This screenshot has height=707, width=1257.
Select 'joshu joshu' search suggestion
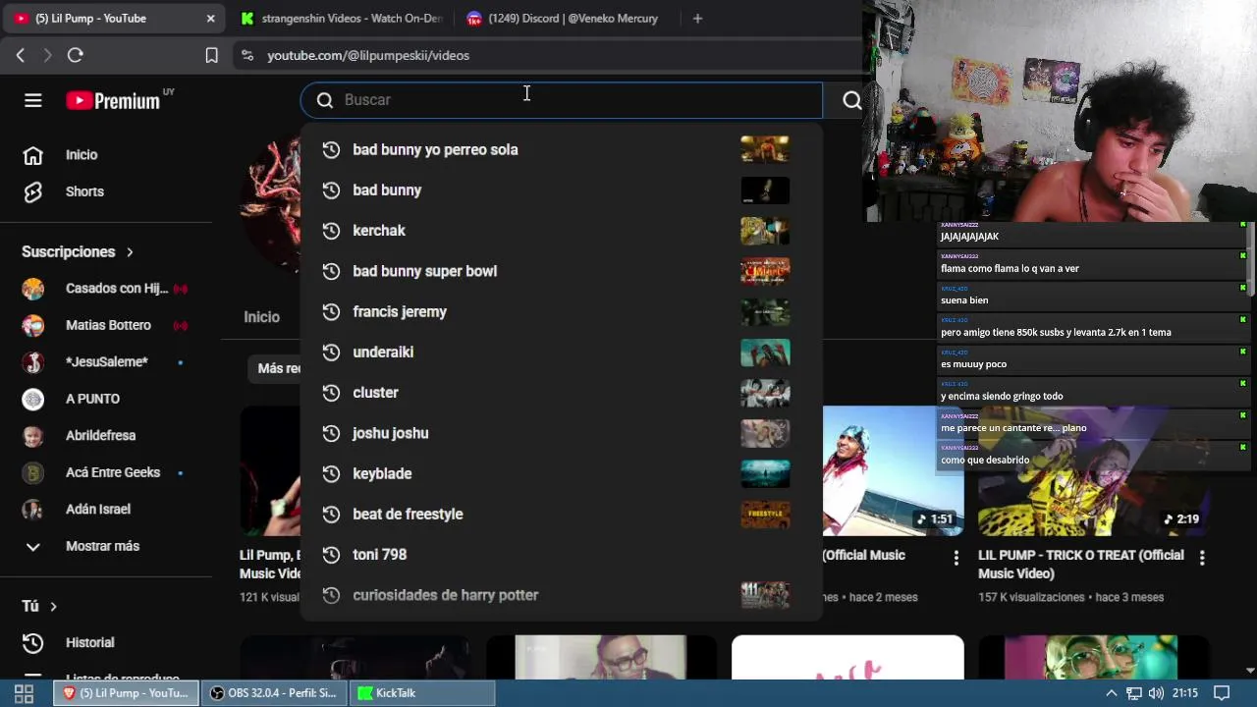point(561,433)
